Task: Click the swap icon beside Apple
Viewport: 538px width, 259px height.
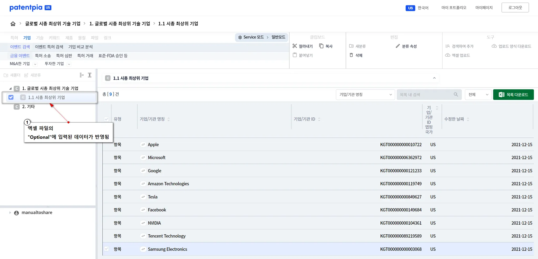Action: click(143, 145)
